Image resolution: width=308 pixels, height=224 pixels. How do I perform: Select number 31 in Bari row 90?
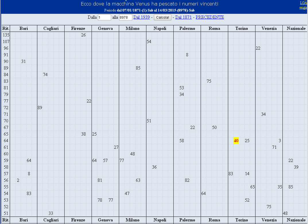(24, 61)
